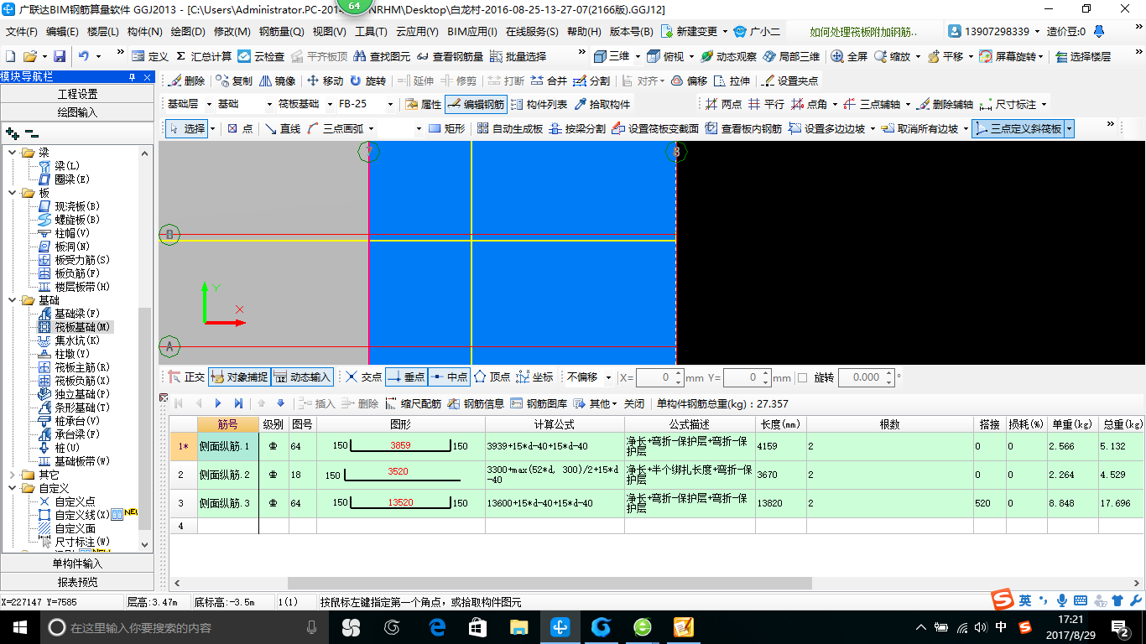Select the 矩形 rectangle drawing tool
The image size is (1146, 644).
(447, 128)
